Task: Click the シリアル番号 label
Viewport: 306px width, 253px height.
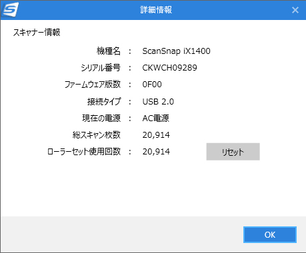Action: pos(101,68)
